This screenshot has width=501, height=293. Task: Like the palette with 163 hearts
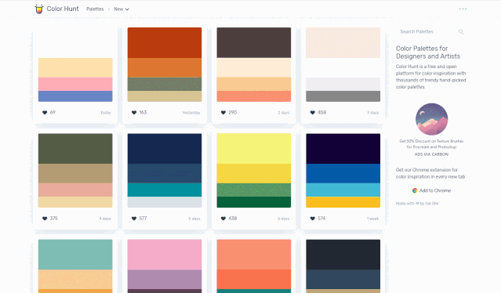134,112
